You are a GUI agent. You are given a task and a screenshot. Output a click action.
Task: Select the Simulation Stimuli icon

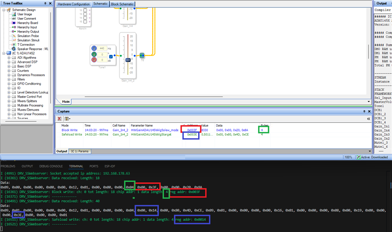coord(14,40)
